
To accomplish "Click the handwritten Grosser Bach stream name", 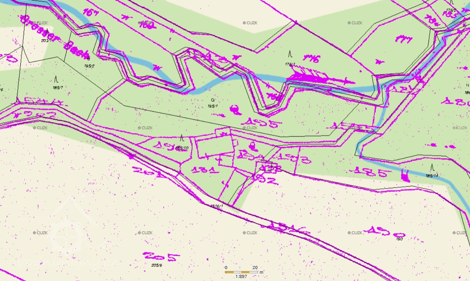I will 54,35.
